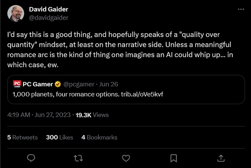Open the three-dot more options menu
The image size is (251, 168).
[x=241, y=9]
